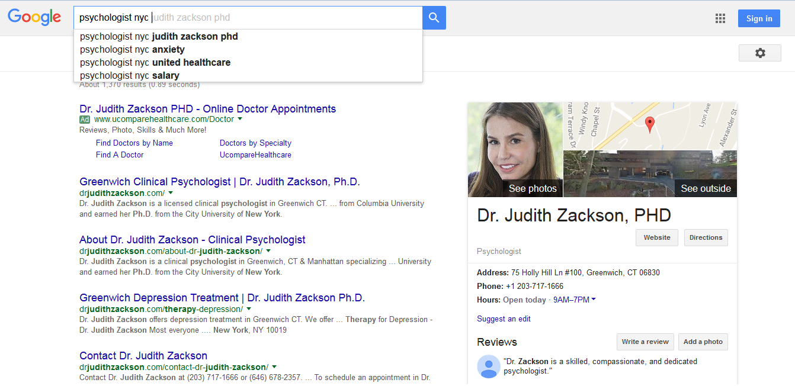This screenshot has width=795, height=386.
Task: Expand the therapy-depression URL arrow
Action: tap(249, 309)
